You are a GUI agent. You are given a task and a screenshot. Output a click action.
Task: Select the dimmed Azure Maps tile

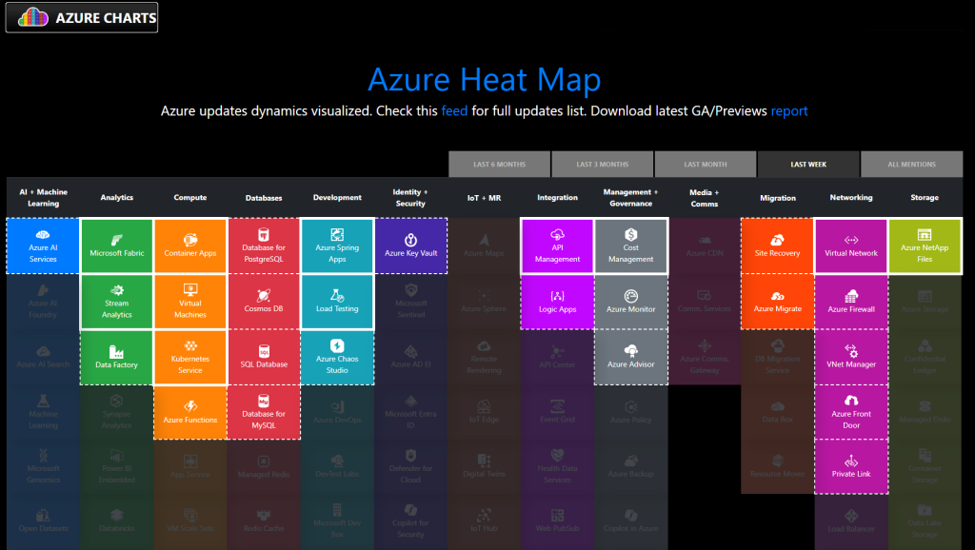pyautogui.click(x=484, y=246)
